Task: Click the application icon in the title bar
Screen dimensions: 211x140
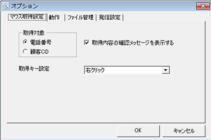Action: [x=5, y=6]
